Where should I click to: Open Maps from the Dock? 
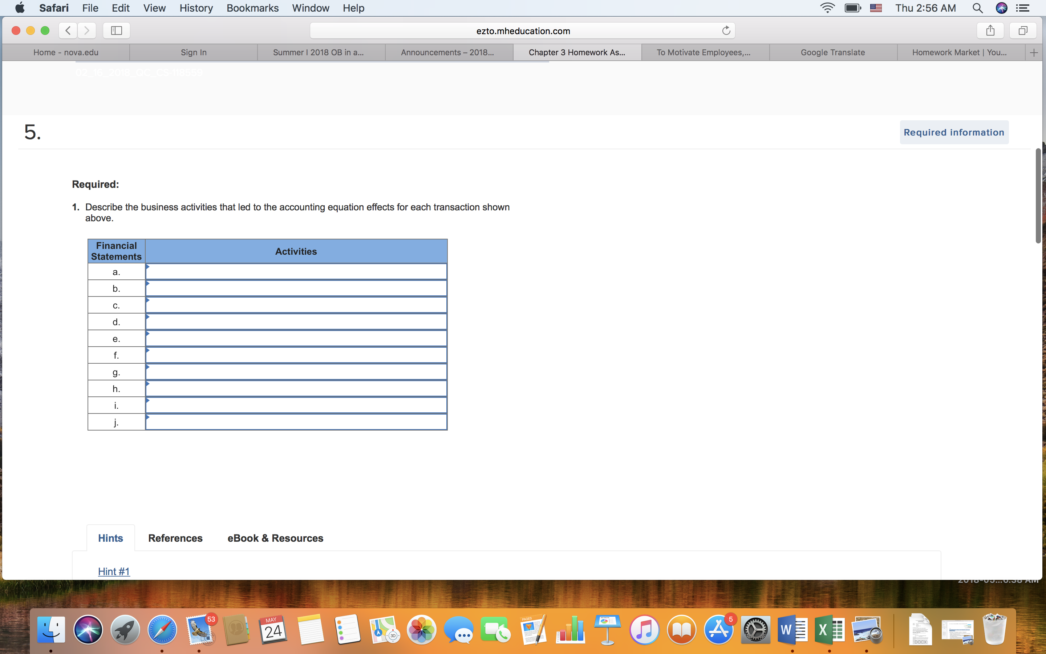click(385, 629)
